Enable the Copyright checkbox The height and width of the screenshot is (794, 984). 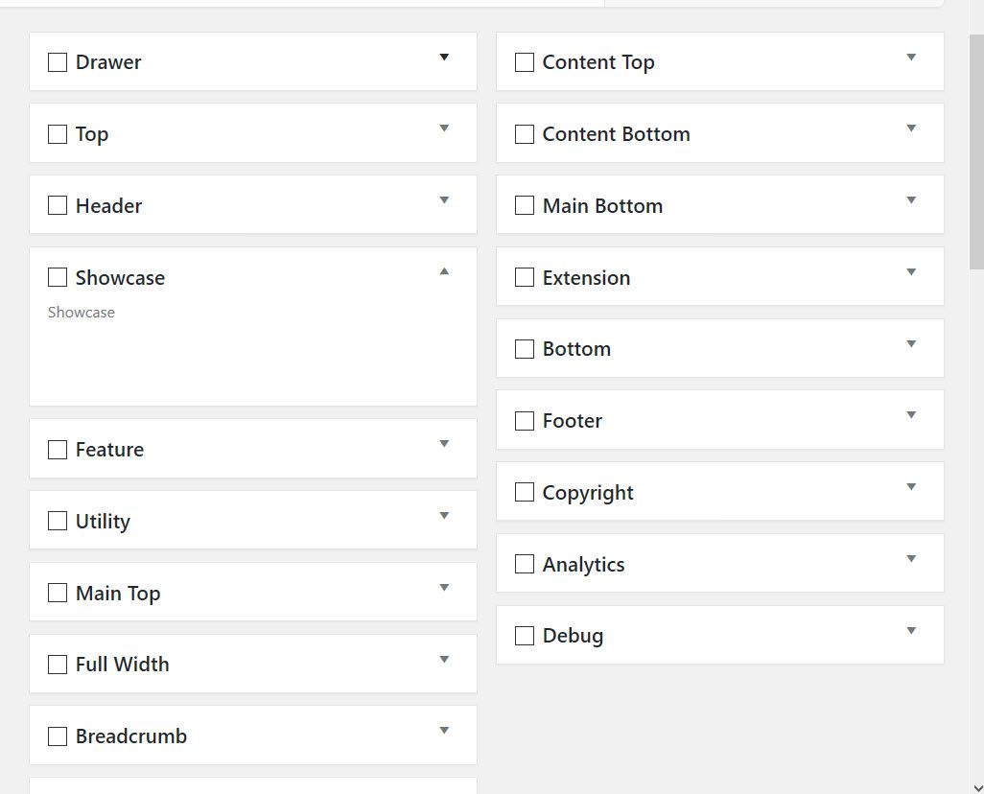click(525, 492)
